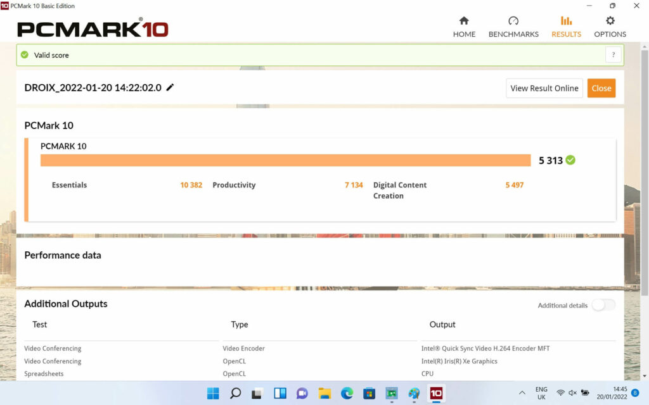Click the orange PCMARK 10 score bar

286,160
